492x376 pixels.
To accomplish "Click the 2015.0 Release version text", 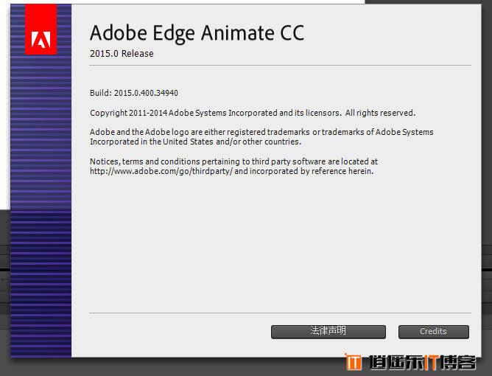I will pos(122,54).
